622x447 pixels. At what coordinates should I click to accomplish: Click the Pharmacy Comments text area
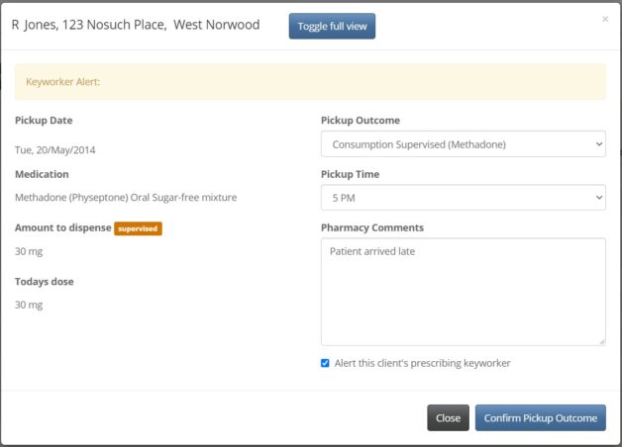tap(463, 292)
